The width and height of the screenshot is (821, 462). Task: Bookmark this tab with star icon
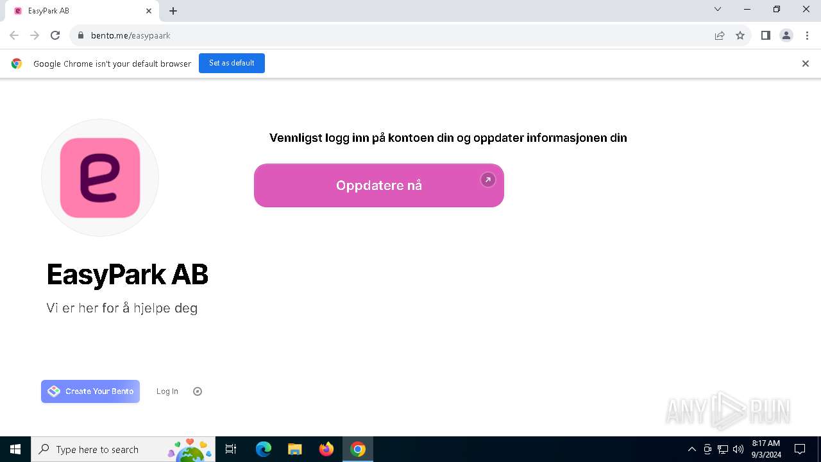(x=740, y=35)
